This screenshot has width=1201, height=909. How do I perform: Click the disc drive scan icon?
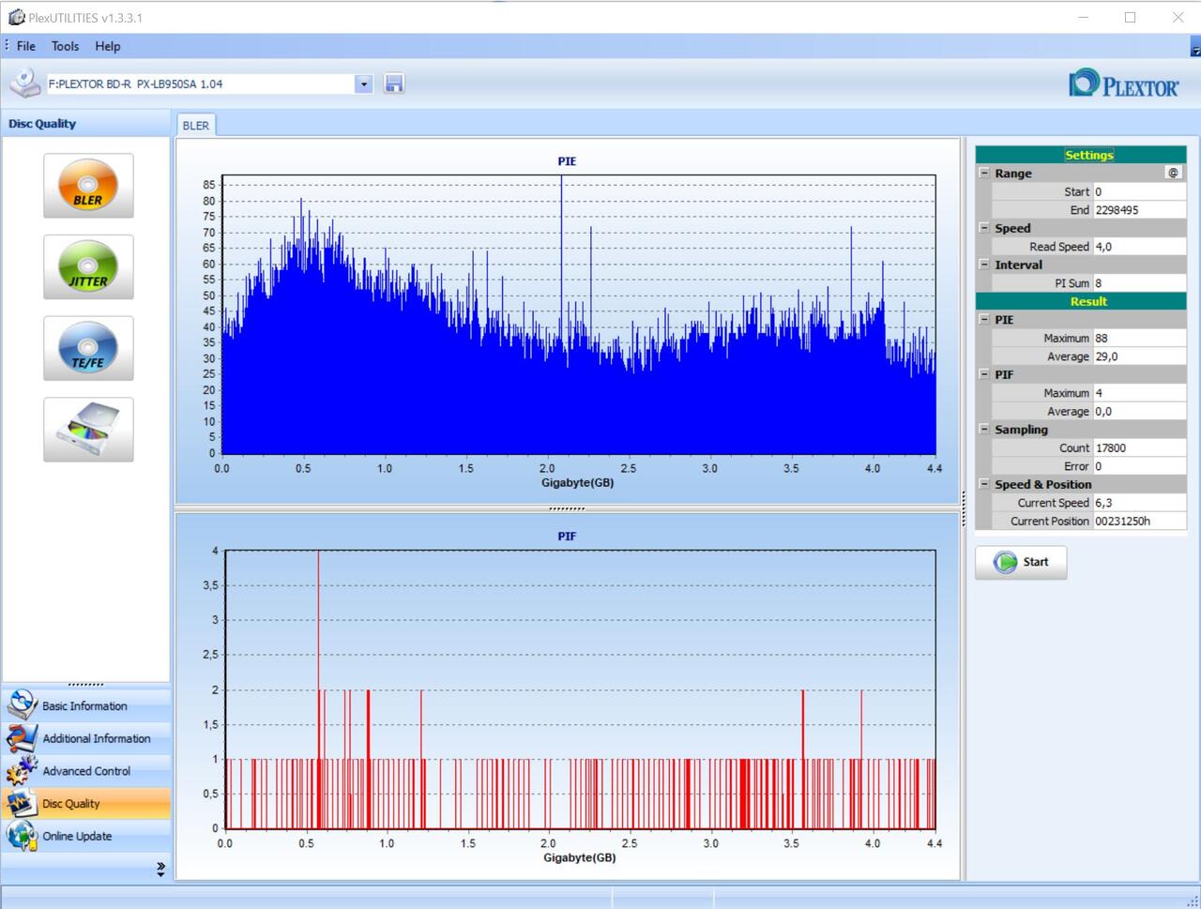88,430
